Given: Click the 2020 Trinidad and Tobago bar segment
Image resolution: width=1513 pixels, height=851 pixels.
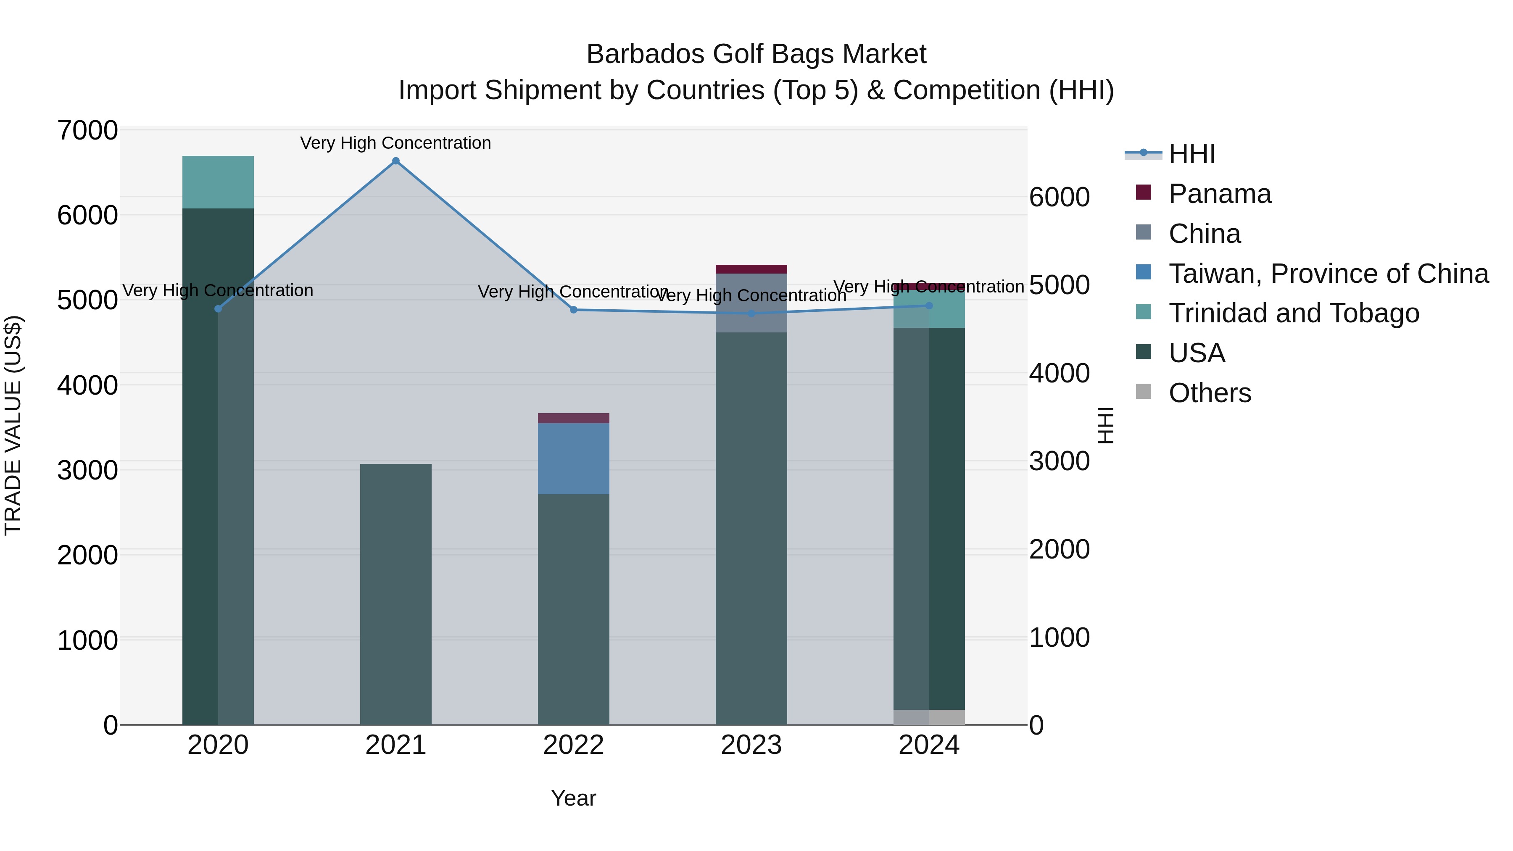Looking at the screenshot, I should [x=218, y=182].
